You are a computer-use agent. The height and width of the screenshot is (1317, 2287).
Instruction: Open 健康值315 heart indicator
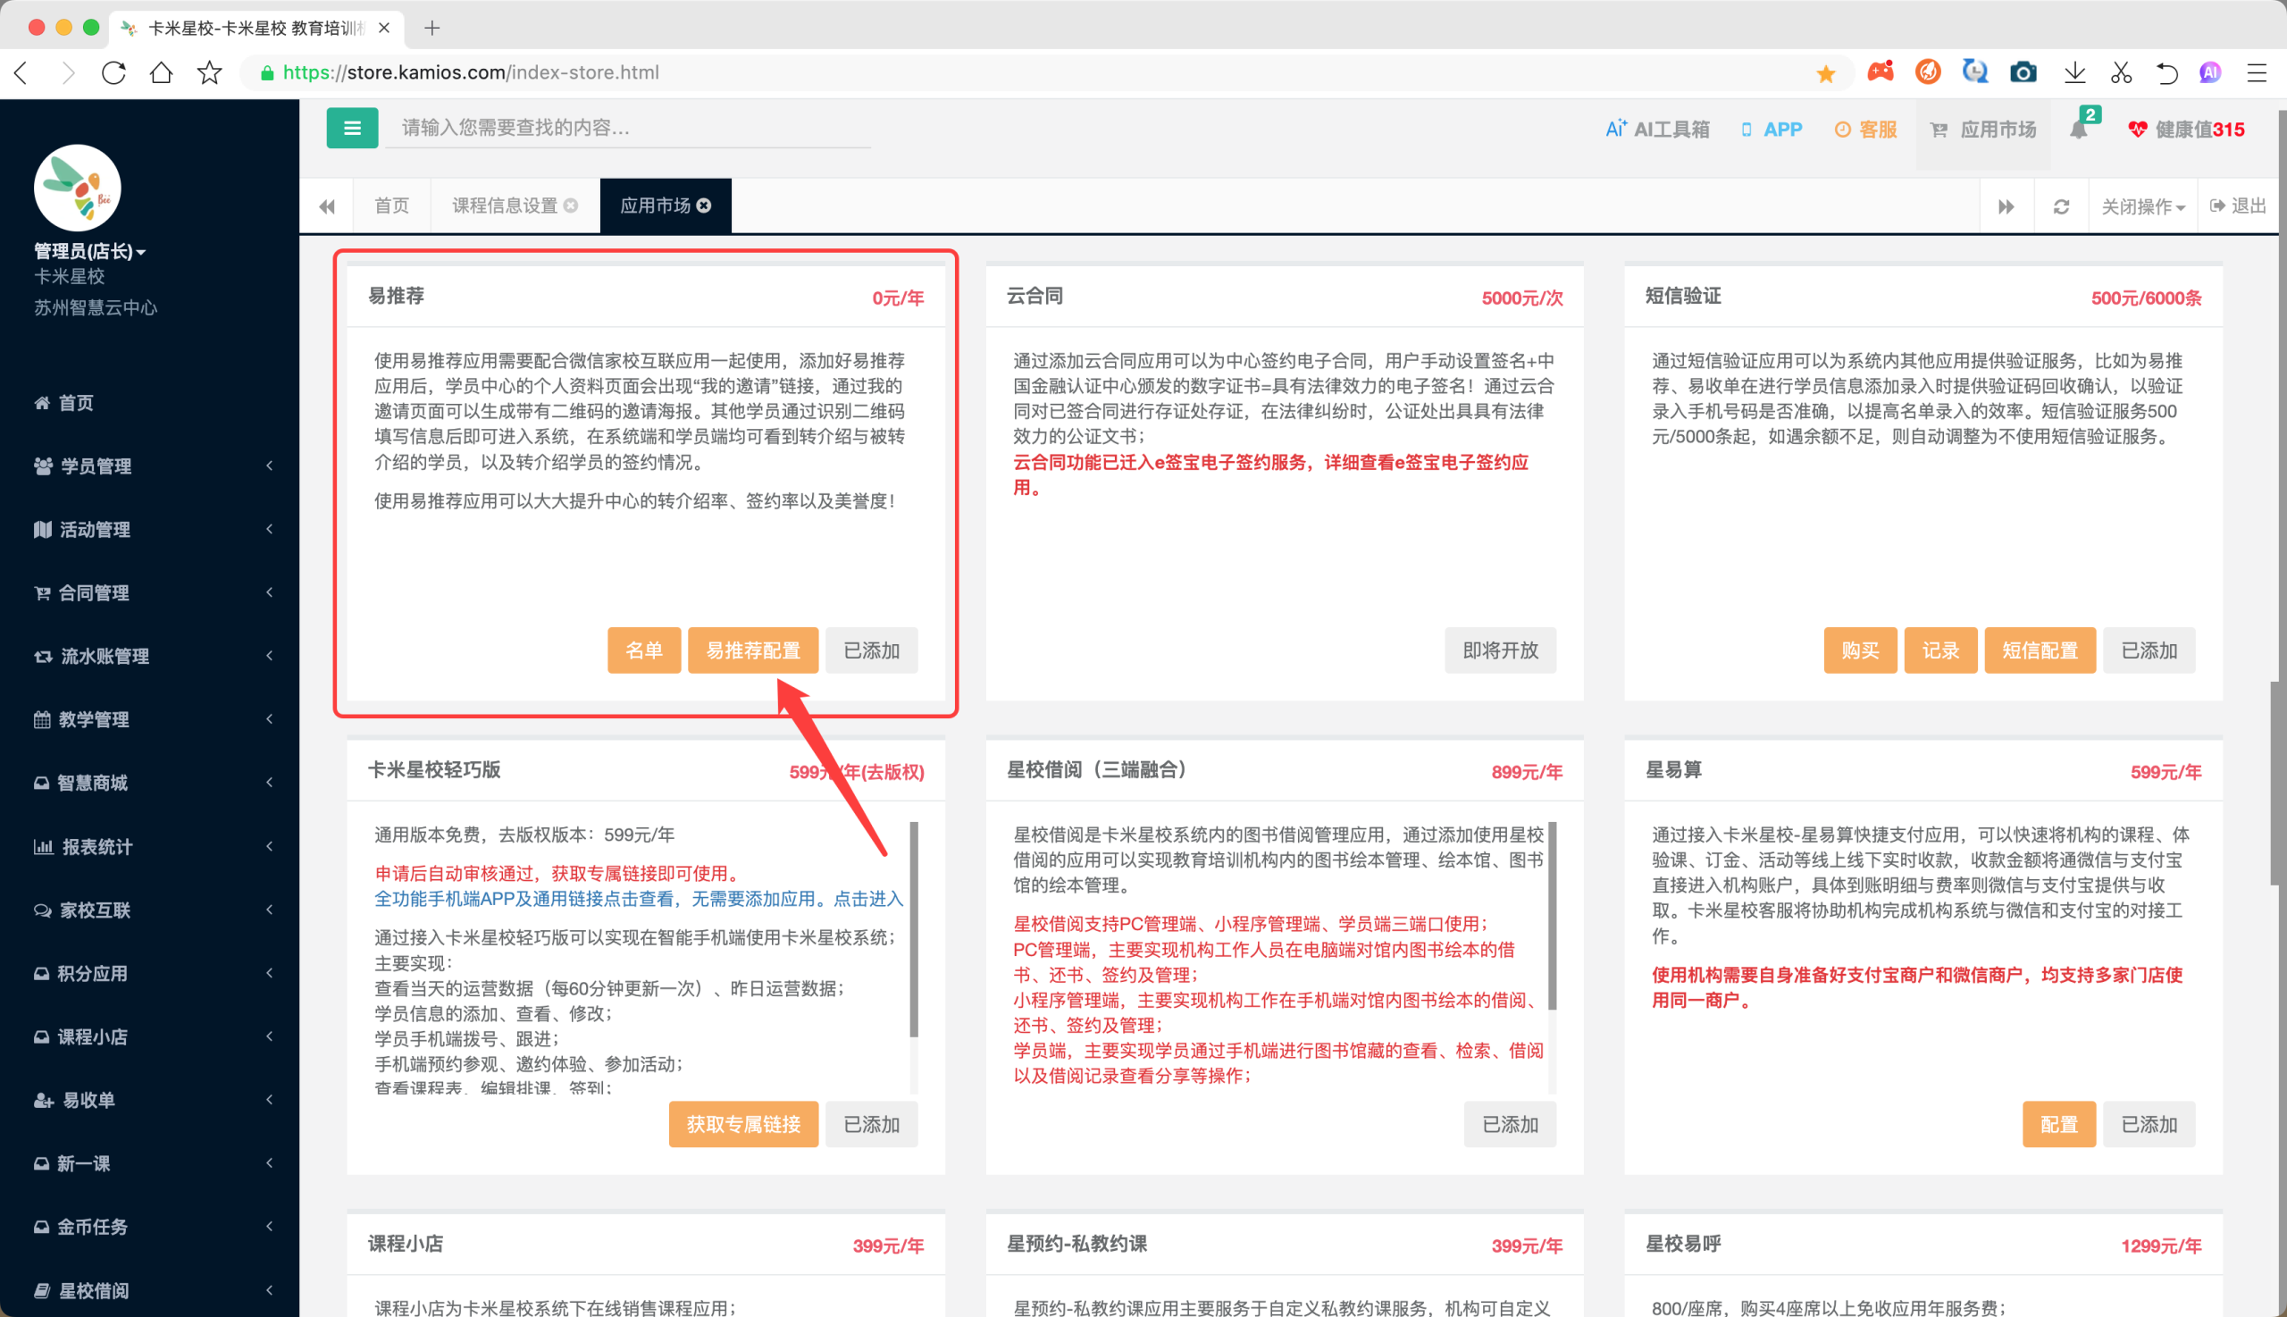pos(2186,130)
